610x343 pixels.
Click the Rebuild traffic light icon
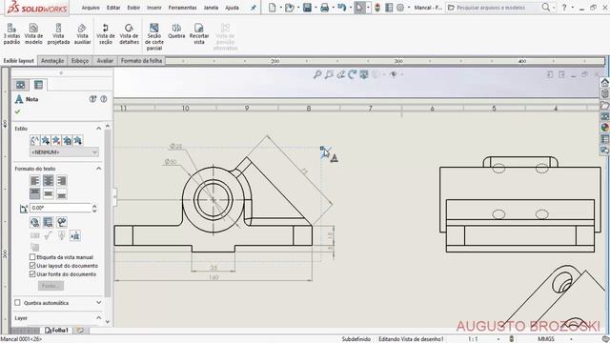tap(377, 8)
